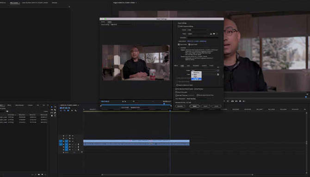Viewport: 310px width, 177px height.
Task: Click the blue Output Name link
Action: point(197,41)
